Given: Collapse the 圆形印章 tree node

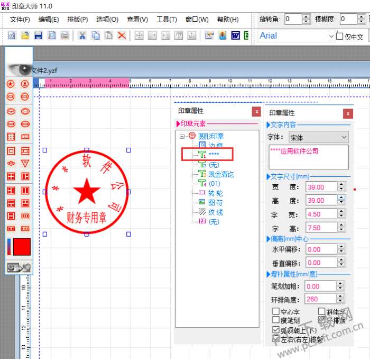Looking at the screenshot, I should point(182,136).
